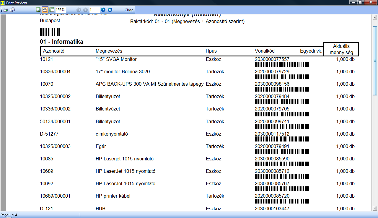This screenshot has width=378, height=218.
Task: Click the Print Preview app icon in title bar
Action: pyautogui.click(x=3, y=3)
